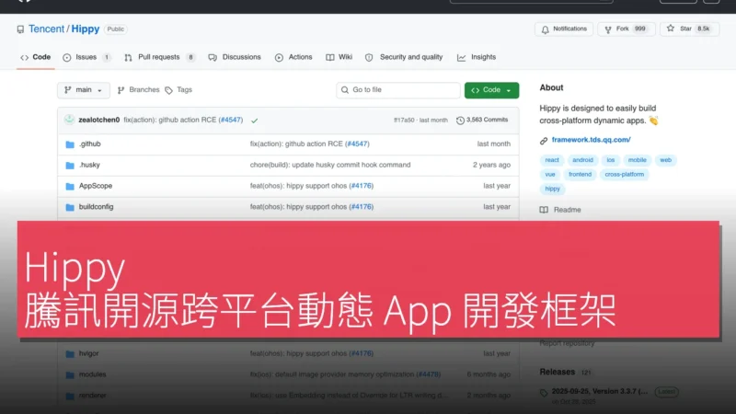Select the cross-platform topic tag

(625, 174)
